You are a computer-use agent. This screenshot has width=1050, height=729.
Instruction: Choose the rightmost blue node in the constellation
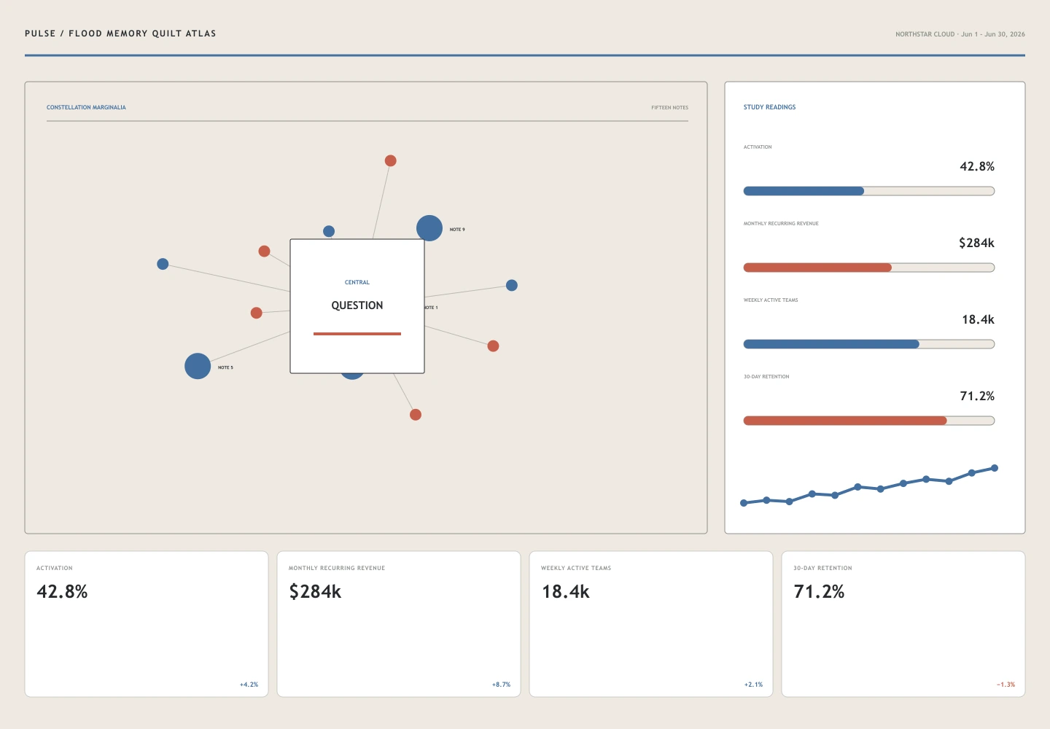tap(512, 285)
